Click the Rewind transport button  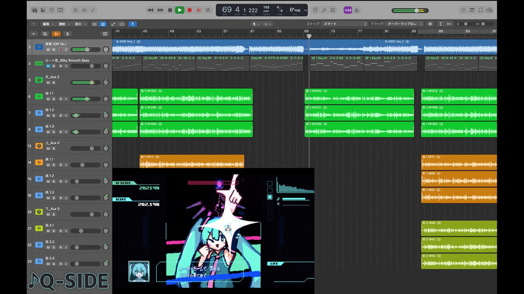click(151, 10)
